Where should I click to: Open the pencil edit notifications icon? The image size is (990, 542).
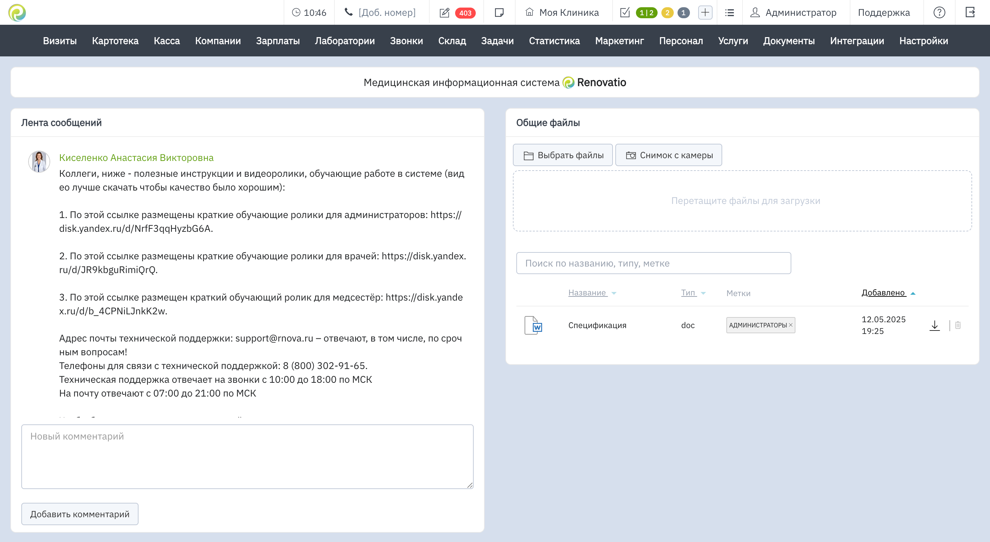(444, 13)
